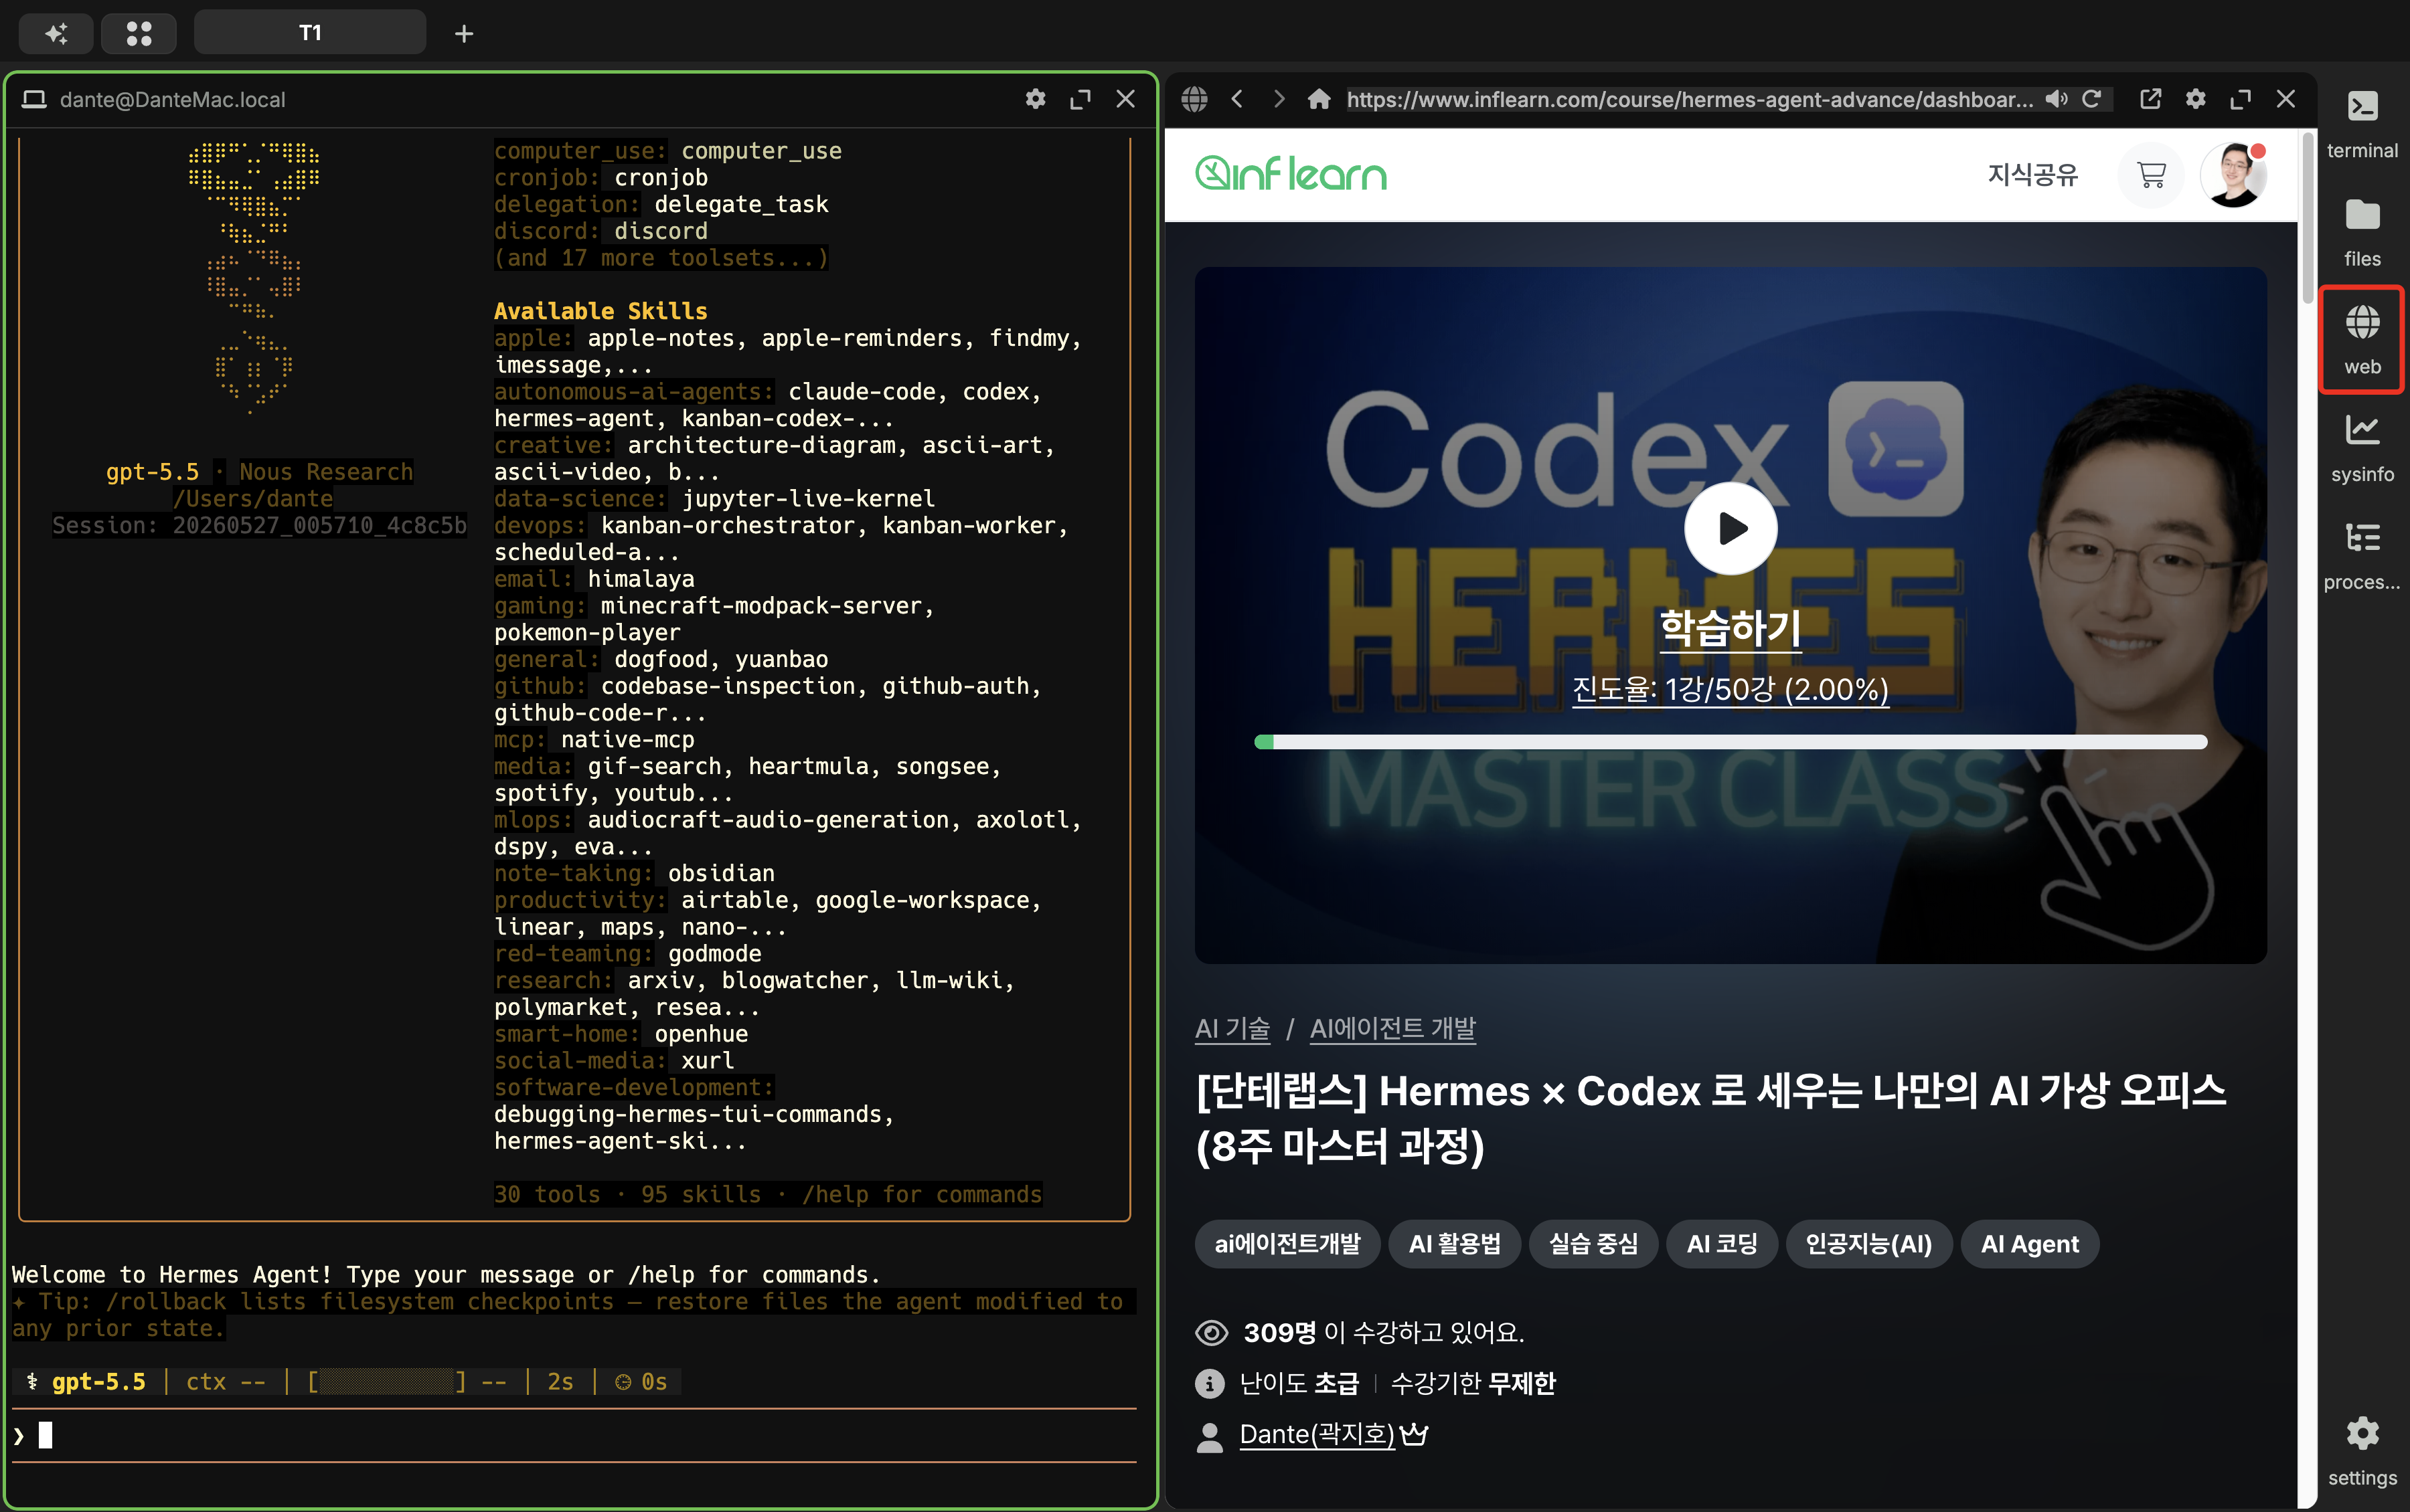Open page in external browser
This screenshot has height=1512, width=2410.
pos(2151,99)
